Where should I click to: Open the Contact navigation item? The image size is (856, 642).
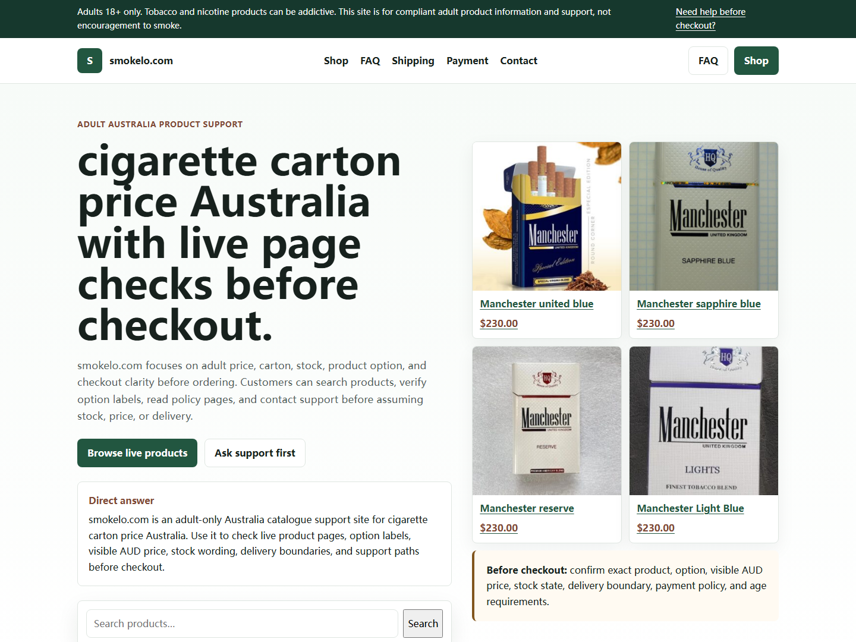coord(518,61)
